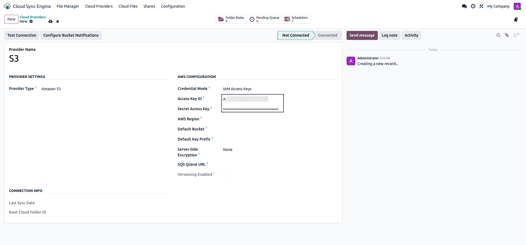Click the AWS Region input field

pos(279,119)
